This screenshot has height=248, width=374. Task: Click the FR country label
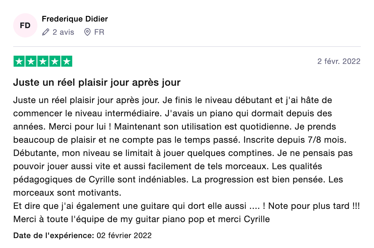click(x=99, y=32)
